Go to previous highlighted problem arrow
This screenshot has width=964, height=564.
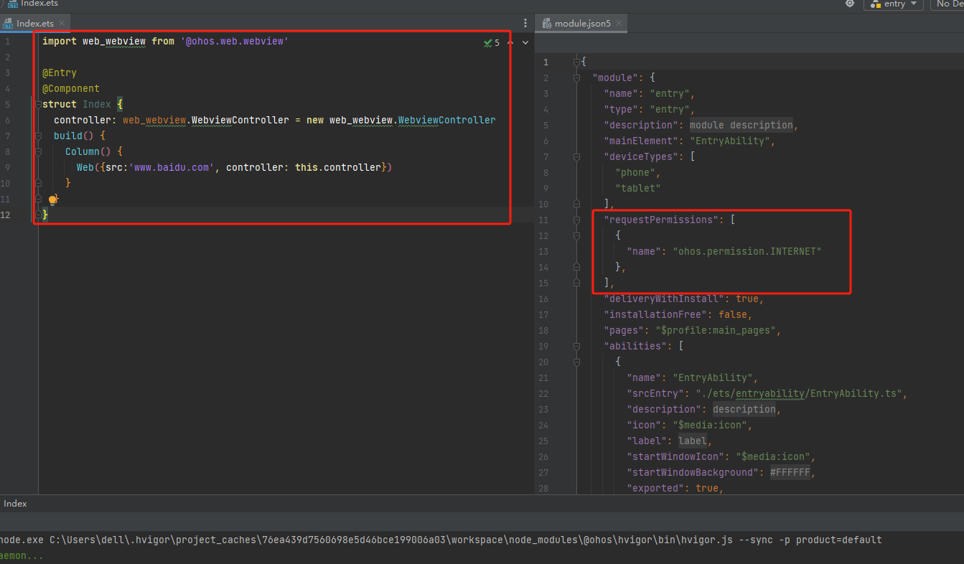point(510,43)
